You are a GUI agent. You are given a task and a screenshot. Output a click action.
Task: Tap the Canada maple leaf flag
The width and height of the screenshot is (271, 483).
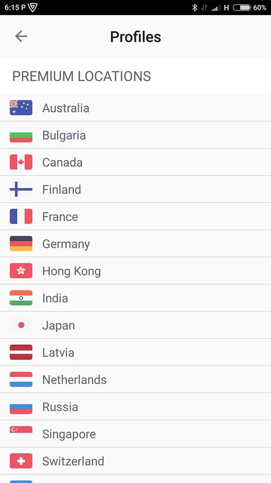(21, 162)
